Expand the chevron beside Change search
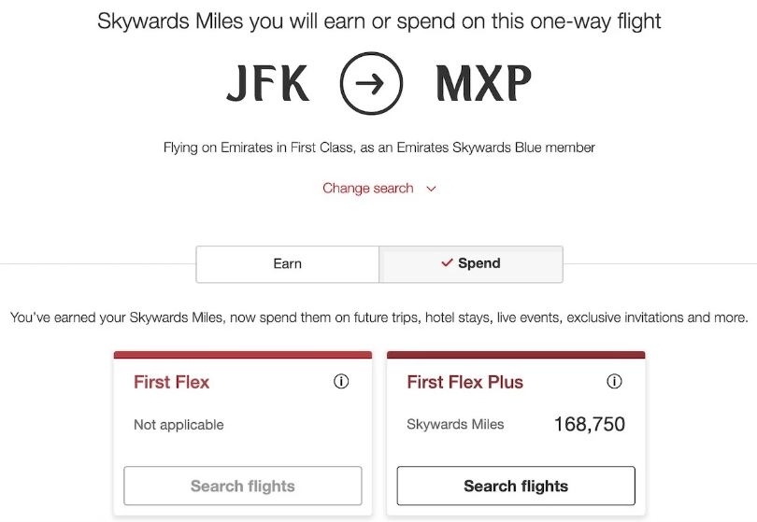757x522 pixels. click(431, 189)
